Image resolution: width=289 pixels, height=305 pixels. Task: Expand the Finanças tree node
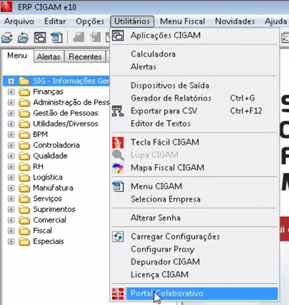point(11,92)
